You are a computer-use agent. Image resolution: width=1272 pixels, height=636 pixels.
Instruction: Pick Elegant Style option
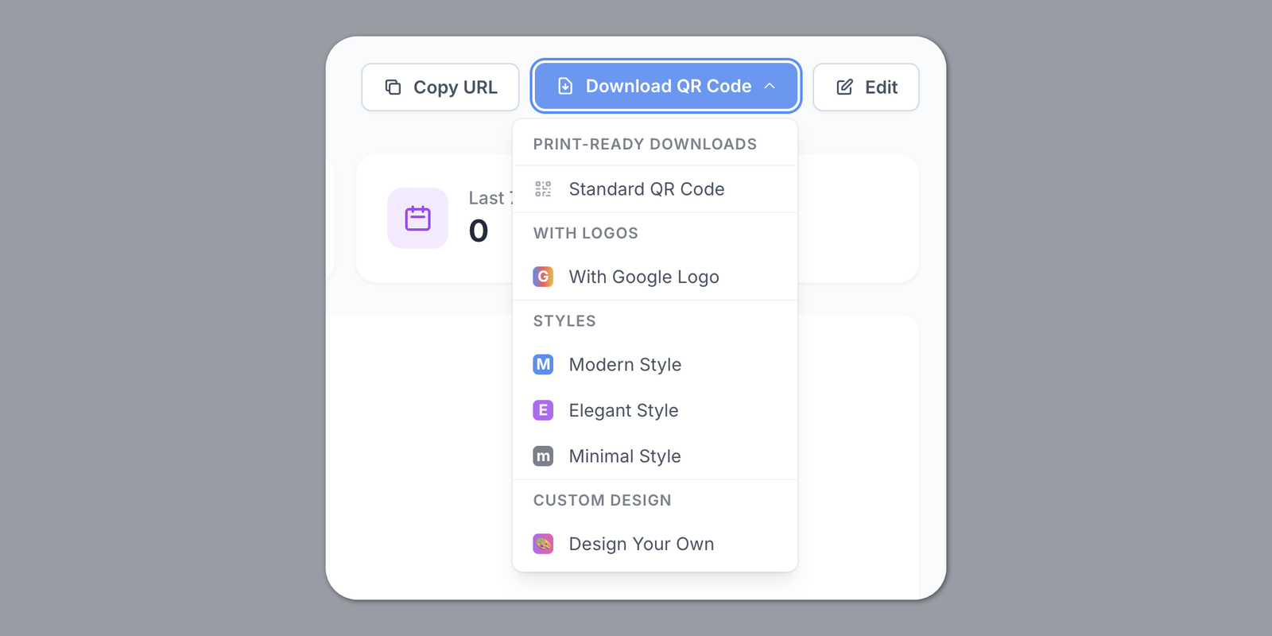click(623, 410)
